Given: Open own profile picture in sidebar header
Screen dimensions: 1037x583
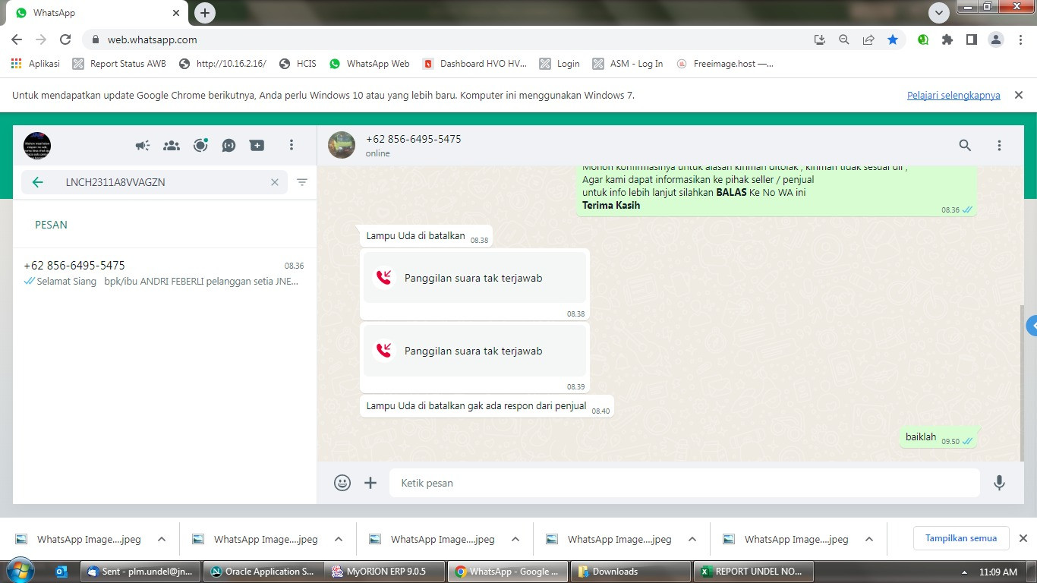Looking at the screenshot, I should (x=37, y=145).
